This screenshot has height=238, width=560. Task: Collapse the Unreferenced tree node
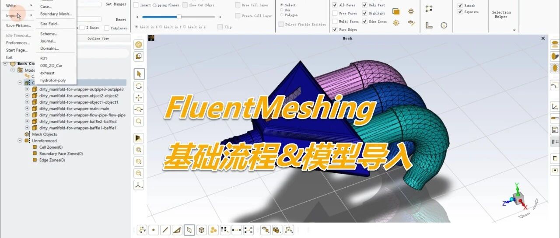[x=20, y=140]
